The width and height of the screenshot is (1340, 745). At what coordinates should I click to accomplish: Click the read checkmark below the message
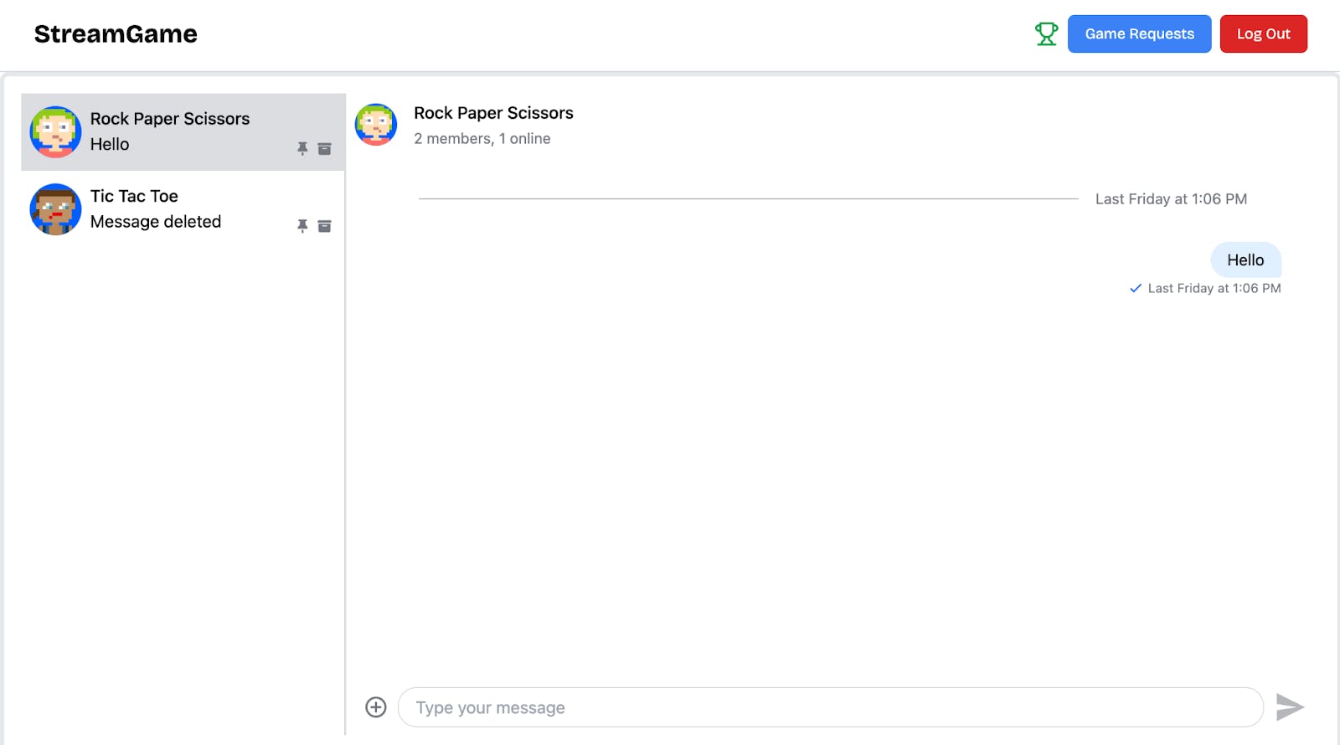1136,288
